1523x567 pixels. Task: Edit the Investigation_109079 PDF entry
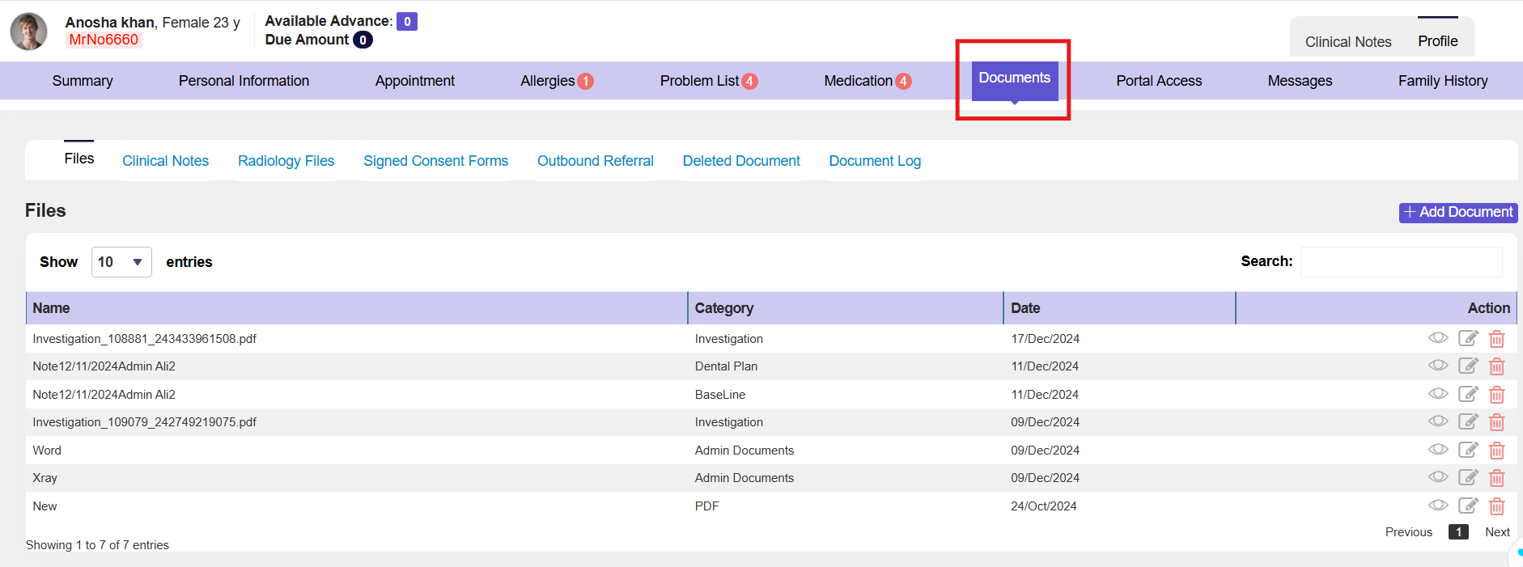[x=1468, y=421]
